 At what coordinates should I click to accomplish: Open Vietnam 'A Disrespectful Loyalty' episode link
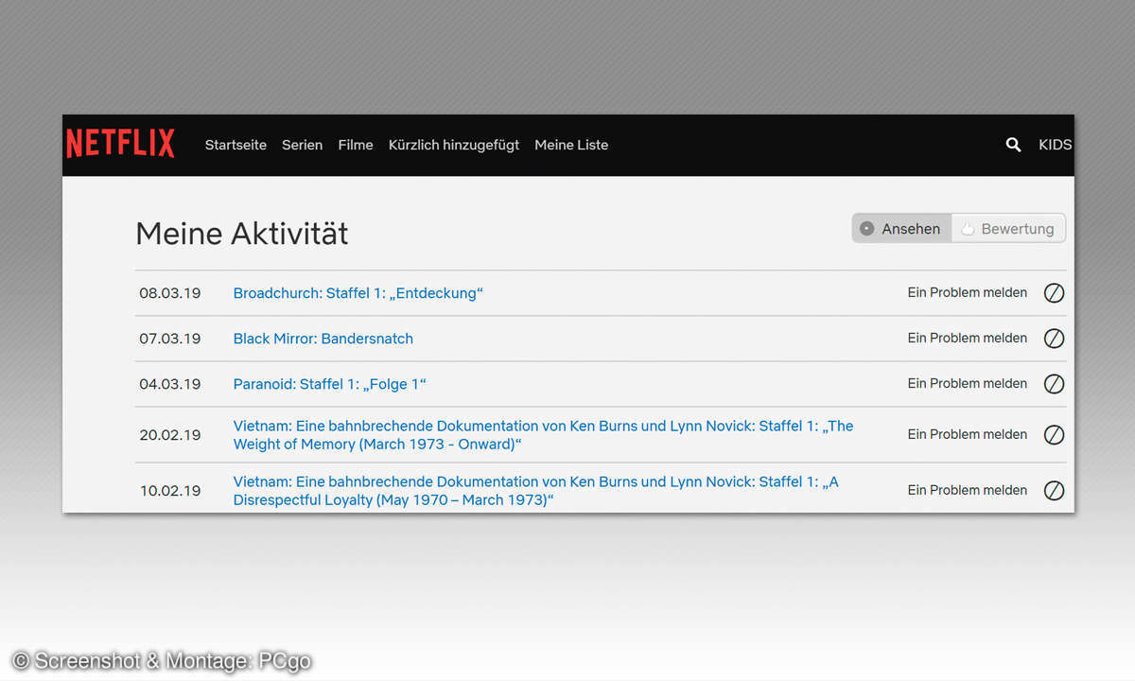coord(535,491)
